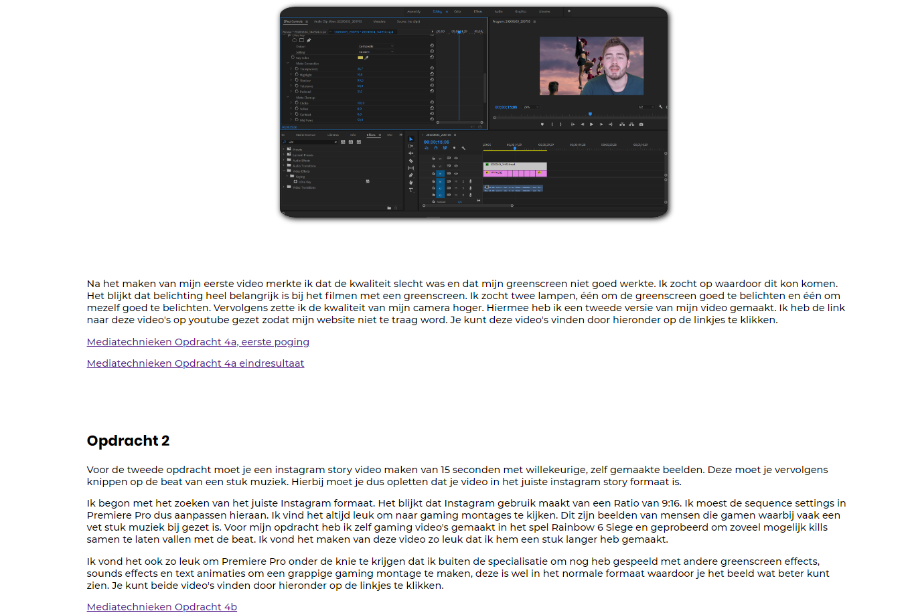The height and width of the screenshot is (615, 910).
Task: Open the Mediatechnieken Opdracht 4a, eerste poging link
Action: (x=198, y=342)
